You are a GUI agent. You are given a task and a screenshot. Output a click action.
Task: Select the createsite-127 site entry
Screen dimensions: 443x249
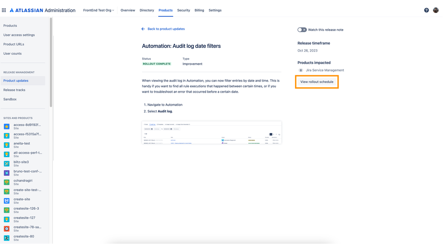pyautogui.click(x=22, y=219)
